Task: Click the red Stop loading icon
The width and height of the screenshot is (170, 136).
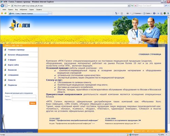Action: tap(136, 5)
